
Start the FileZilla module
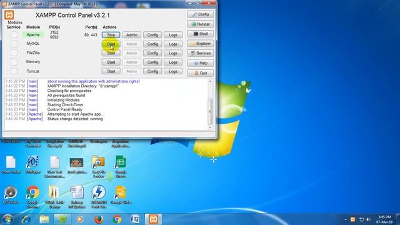click(x=111, y=53)
